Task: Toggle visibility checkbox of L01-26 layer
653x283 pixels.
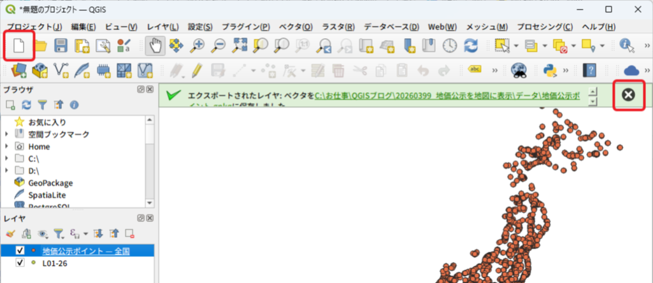Action: (x=20, y=263)
